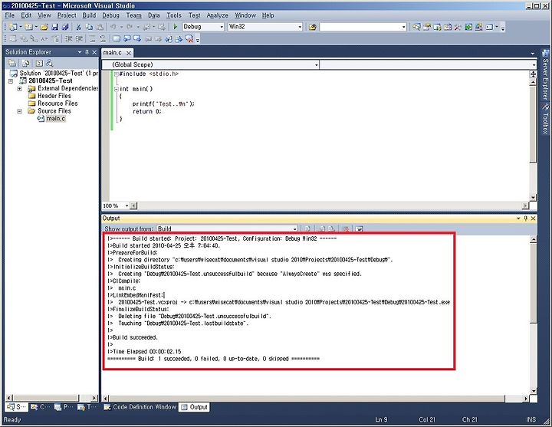
Task: Toggle word wrap in Output window
Action: pos(359,228)
